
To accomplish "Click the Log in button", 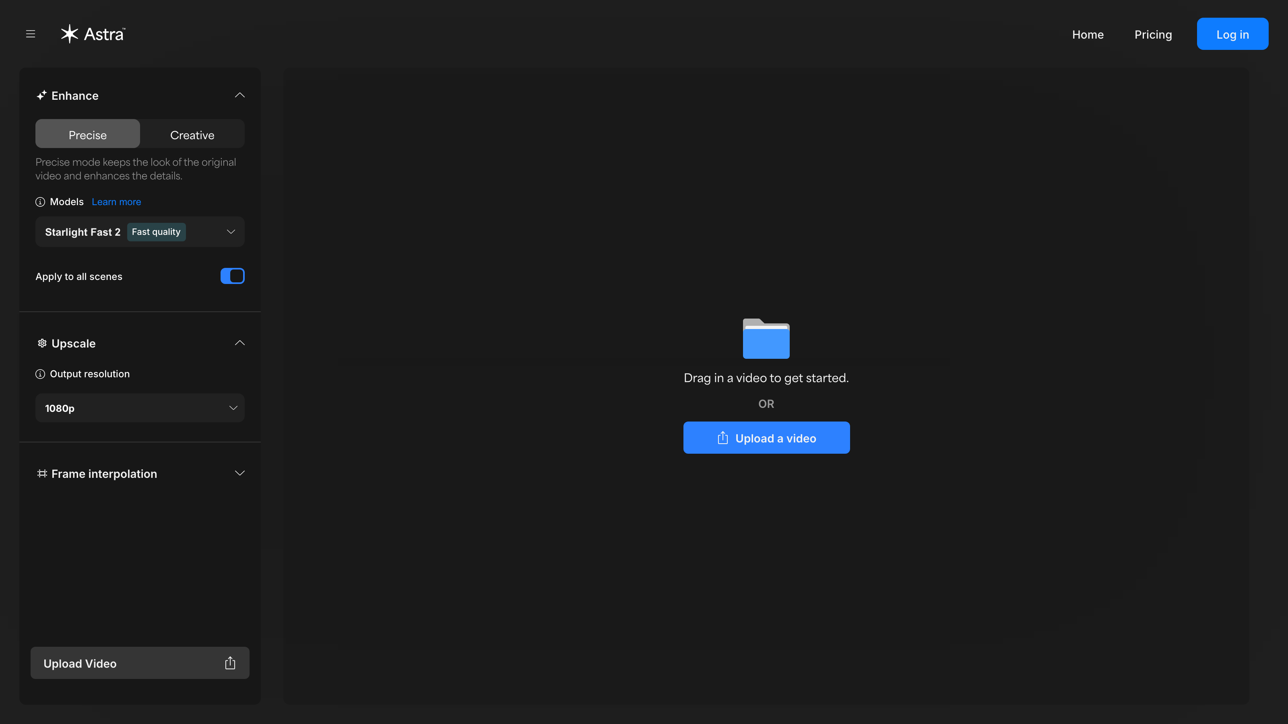I will click(1232, 34).
